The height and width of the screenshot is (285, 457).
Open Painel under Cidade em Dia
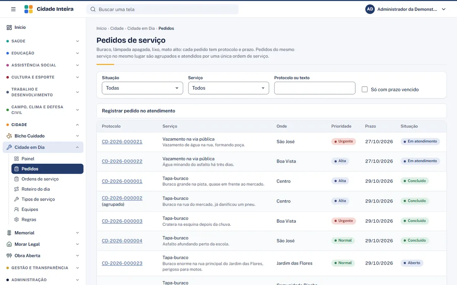pos(47,159)
